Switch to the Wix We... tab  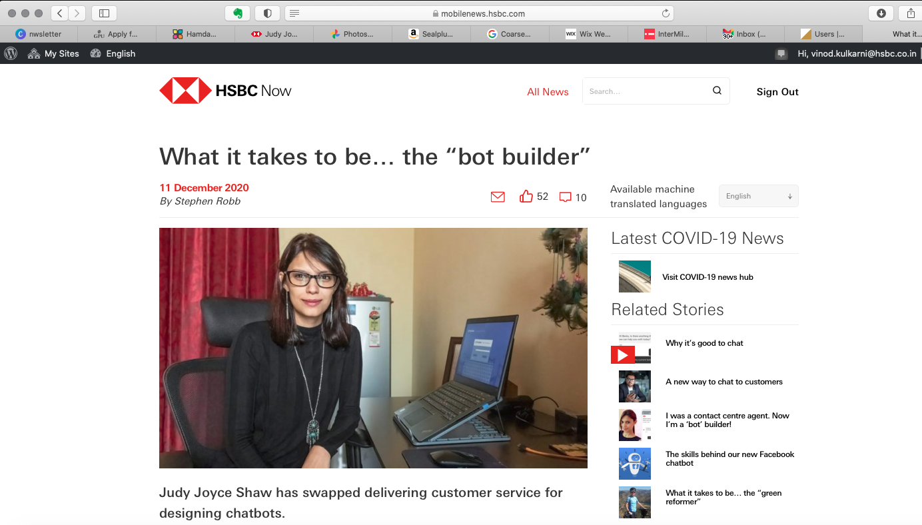588,34
